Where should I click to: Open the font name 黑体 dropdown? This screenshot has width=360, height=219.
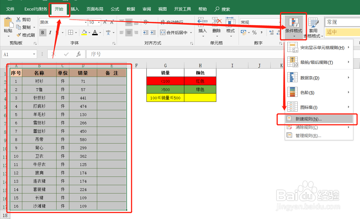[86, 22]
